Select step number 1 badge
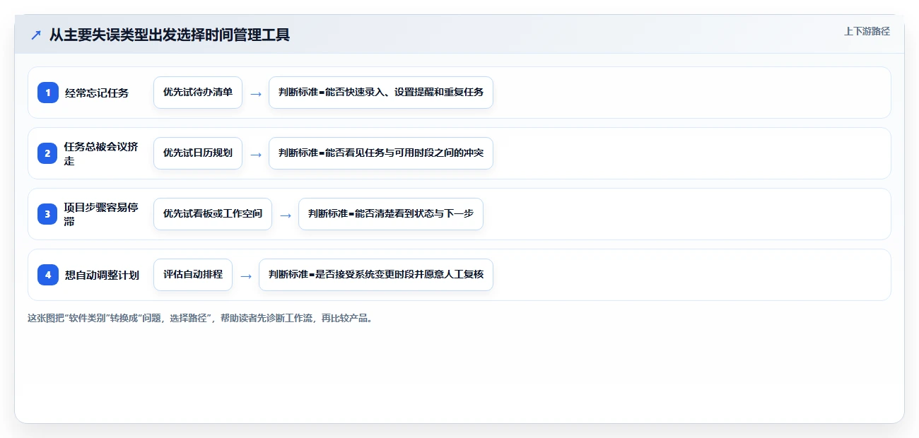The height and width of the screenshot is (438, 919). [48, 93]
